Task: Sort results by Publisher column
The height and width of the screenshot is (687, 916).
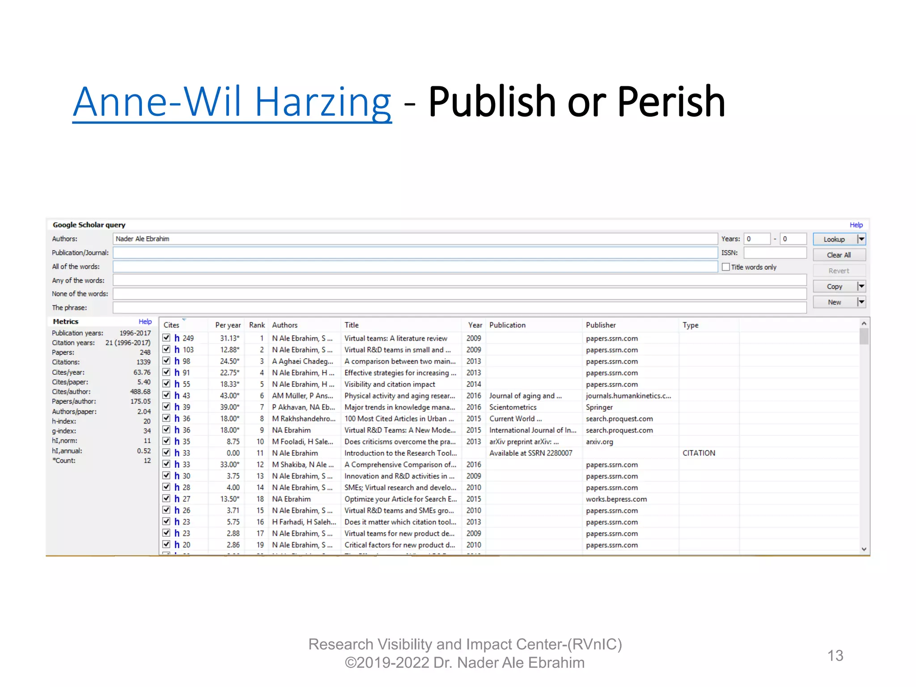Action: (x=631, y=325)
